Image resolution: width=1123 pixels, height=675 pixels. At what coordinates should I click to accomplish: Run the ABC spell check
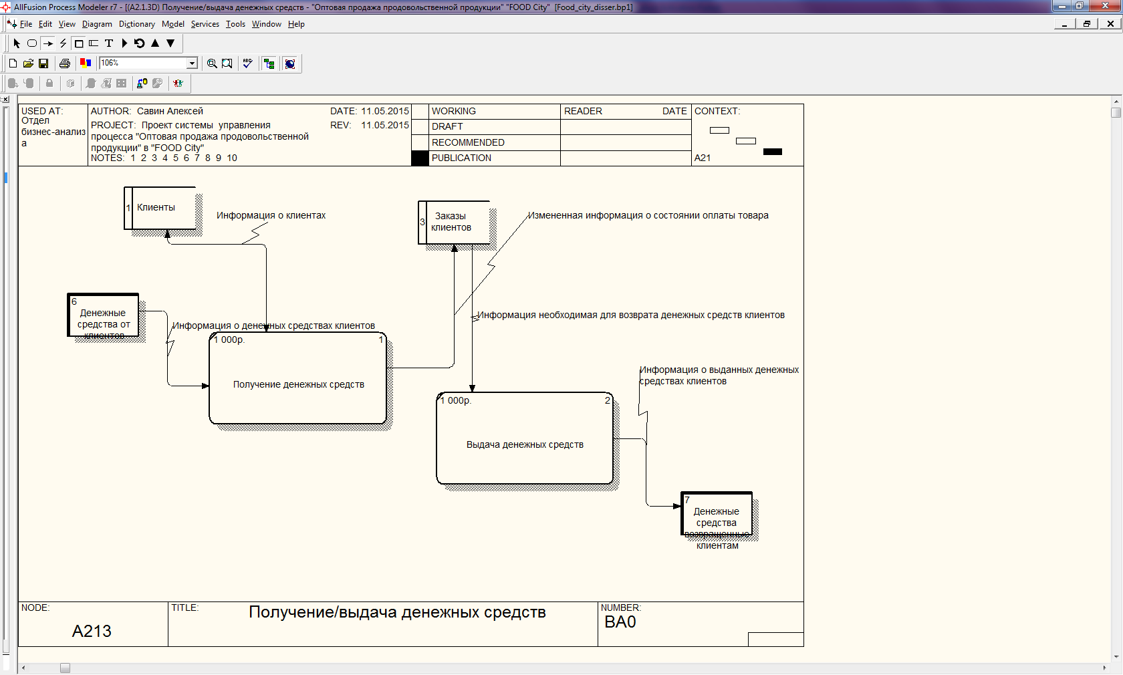tap(247, 63)
